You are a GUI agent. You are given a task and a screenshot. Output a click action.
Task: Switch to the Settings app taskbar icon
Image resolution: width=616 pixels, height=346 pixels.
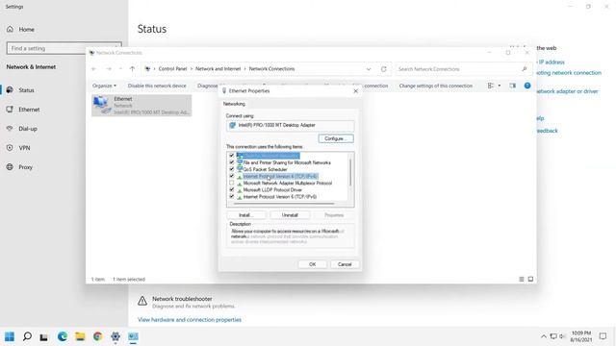click(x=115, y=336)
